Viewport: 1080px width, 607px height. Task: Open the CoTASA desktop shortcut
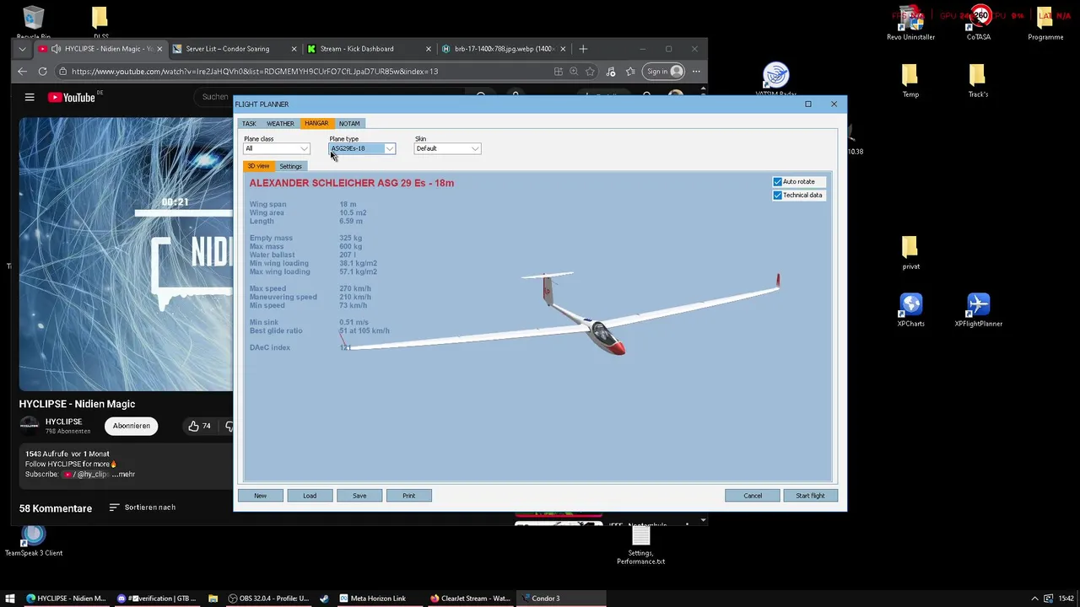[x=979, y=22]
